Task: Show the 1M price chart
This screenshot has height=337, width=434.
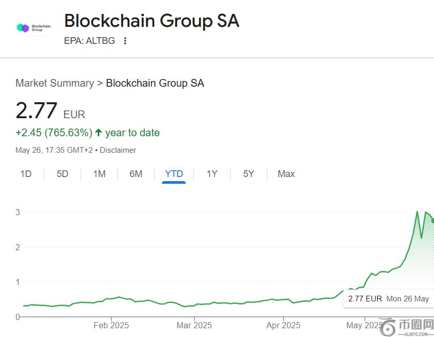Action: 99,174
